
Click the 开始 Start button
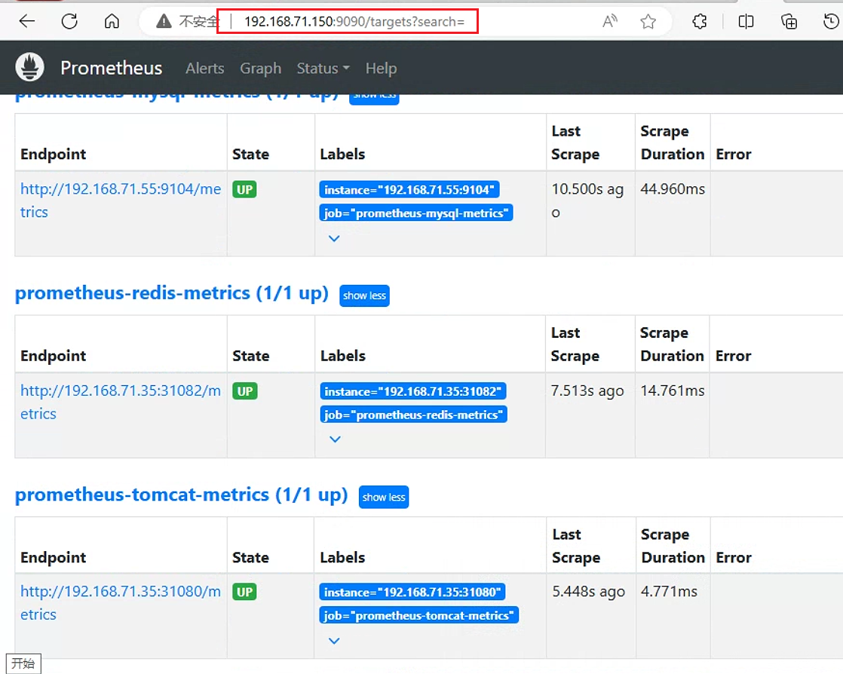pos(23,663)
